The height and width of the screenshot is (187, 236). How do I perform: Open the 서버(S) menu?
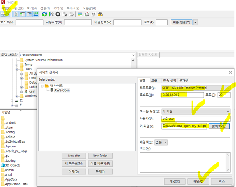pyautogui.click(x=58, y=8)
